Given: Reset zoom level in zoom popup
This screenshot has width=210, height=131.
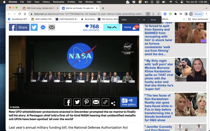Looking at the screenshot, I should 153,20.
